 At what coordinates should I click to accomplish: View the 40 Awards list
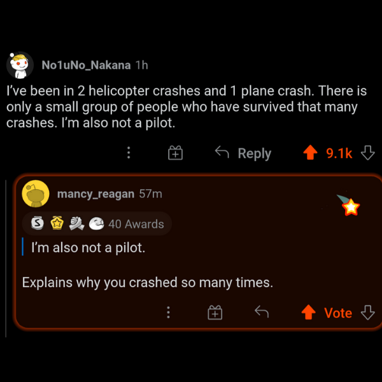(x=136, y=223)
